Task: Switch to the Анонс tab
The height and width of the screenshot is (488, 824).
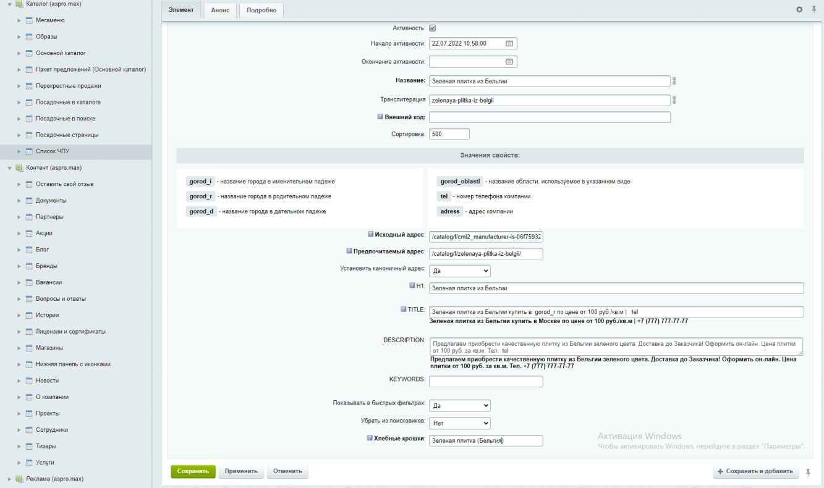Action: [220, 10]
